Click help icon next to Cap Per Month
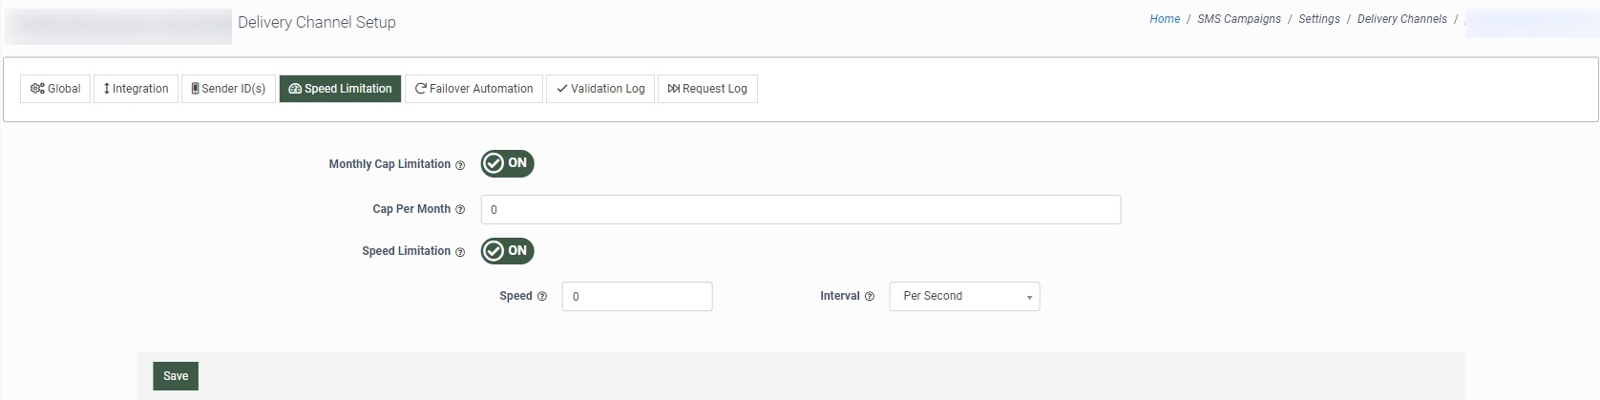Viewport: 1600px width, 400px height. pyautogui.click(x=460, y=210)
